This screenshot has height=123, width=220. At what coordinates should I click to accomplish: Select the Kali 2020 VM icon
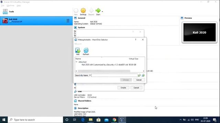pyautogui.click(x=5, y=20)
